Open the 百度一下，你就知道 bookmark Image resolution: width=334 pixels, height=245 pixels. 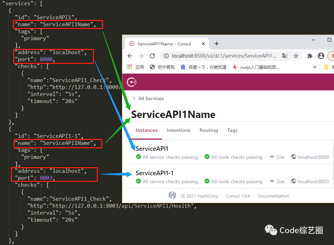coord(203,67)
